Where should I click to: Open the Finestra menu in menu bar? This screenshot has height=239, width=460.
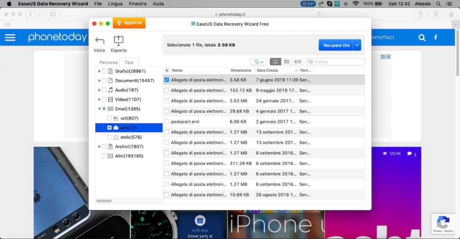click(137, 4)
